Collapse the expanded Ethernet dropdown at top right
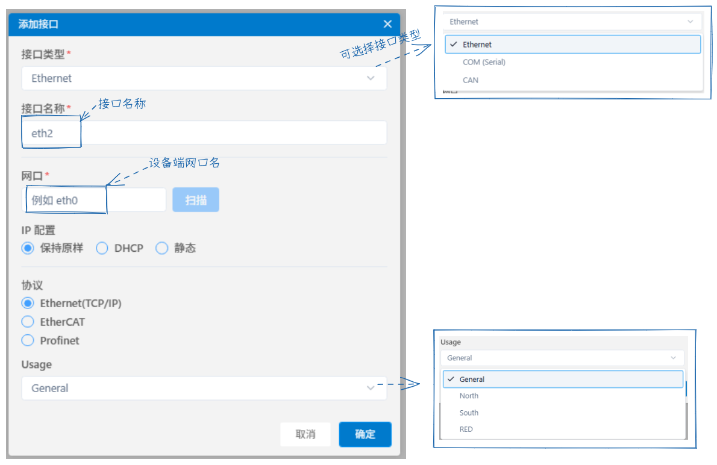Screen dimensions: 717x465 (x=572, y=22)
